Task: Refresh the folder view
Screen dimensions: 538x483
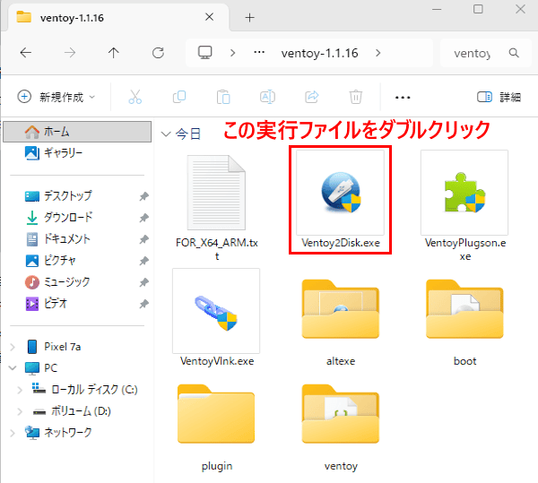Action: tap(158, 53)
